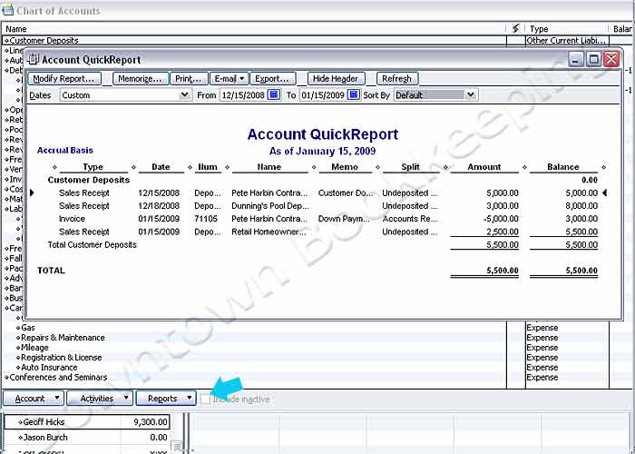The image size is (635, 454).
Task: Click the Type column header in Chart of Accounts
Action: [539, 29]
